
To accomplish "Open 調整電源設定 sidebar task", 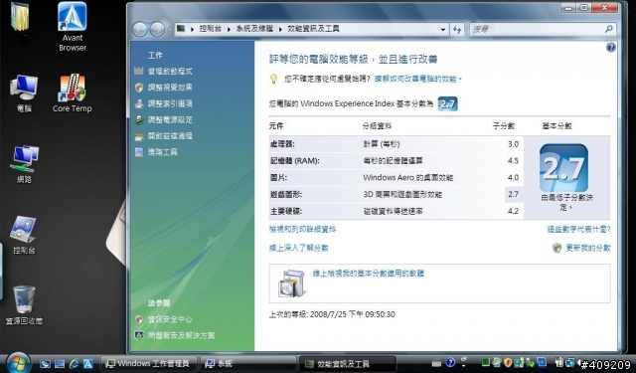I will 170,120.
